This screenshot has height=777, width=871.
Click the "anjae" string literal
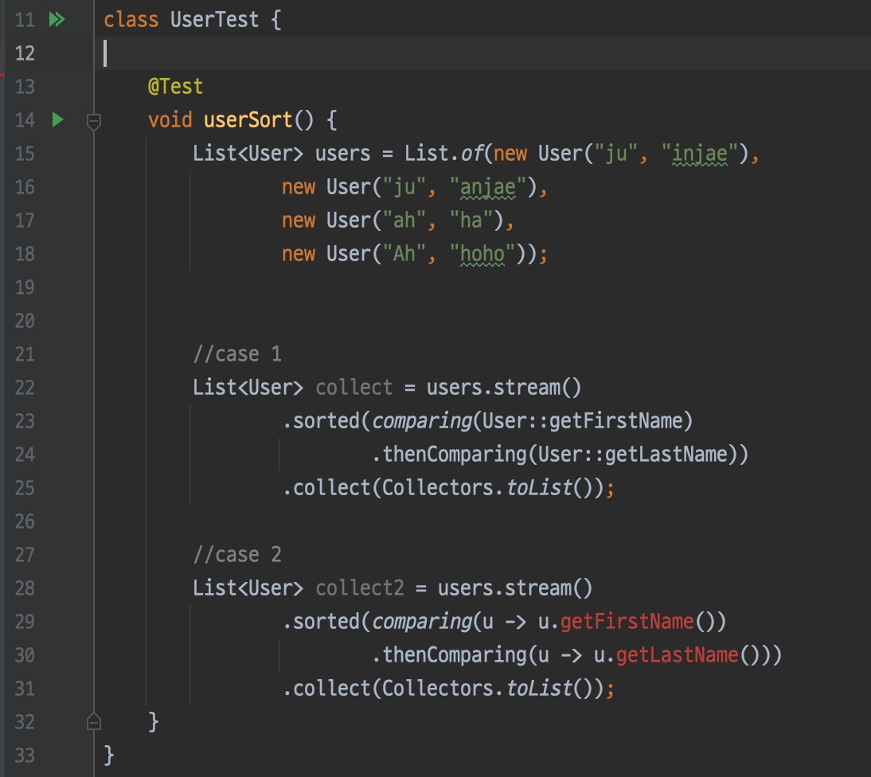point(488,187)
